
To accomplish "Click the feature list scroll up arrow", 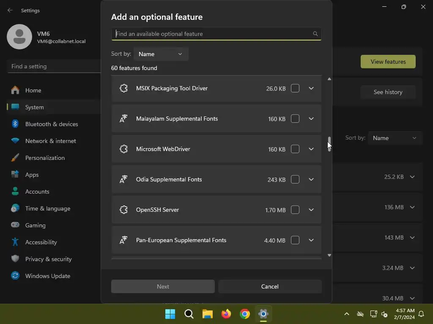I will 329,79.
